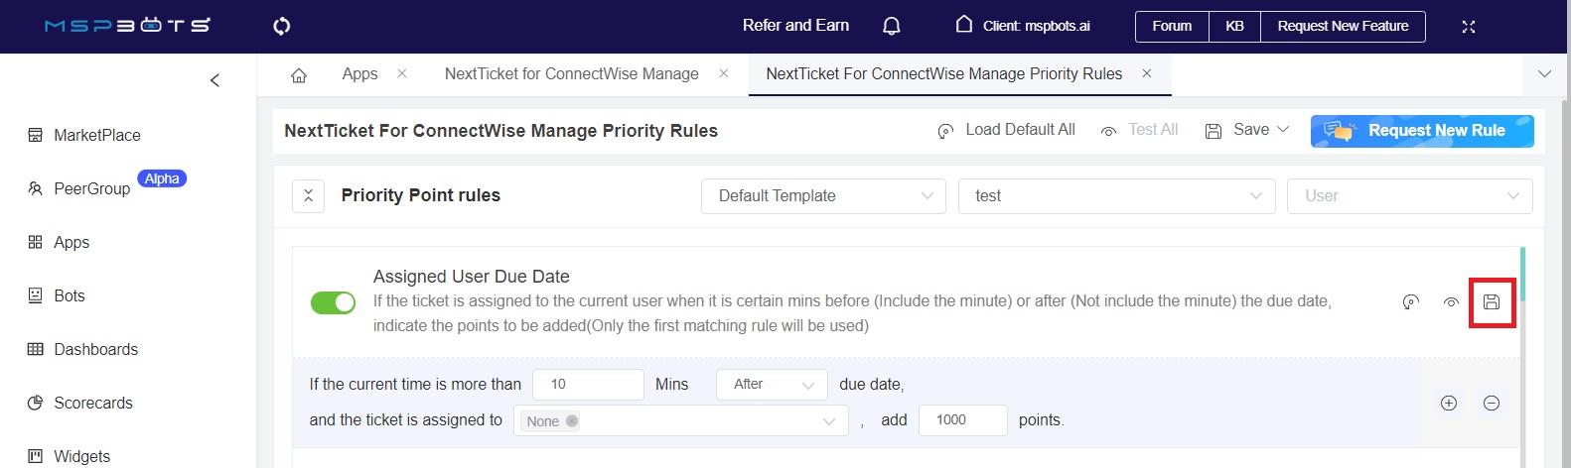This screenshot has width=1571, height=468.
Task: Click the Request New Rule button
Action: pos(1421,131)
